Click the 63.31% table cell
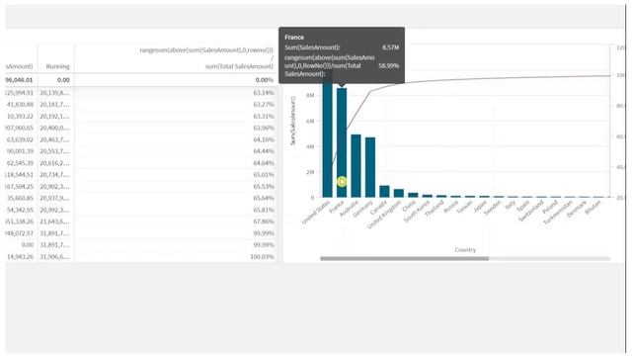The width and height of the screenshot is (632, 356). [264, 117]
